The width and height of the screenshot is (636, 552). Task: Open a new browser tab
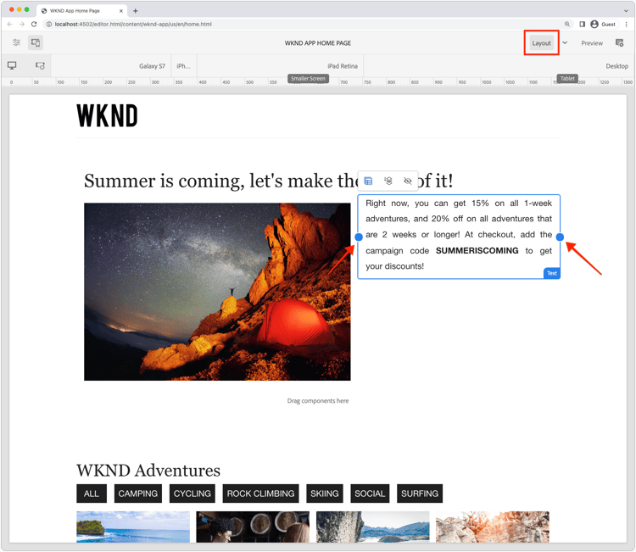(x=136, y=11)
